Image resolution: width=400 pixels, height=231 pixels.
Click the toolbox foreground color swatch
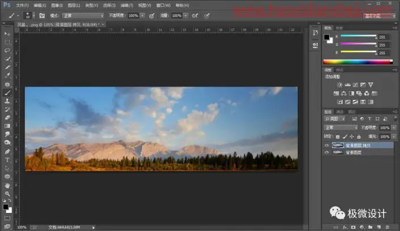click(6, 207)
